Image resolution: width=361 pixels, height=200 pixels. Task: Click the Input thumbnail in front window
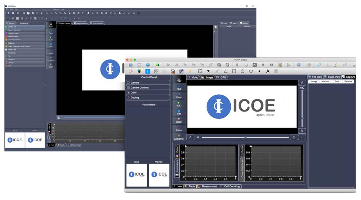click(x=137, y=175)
